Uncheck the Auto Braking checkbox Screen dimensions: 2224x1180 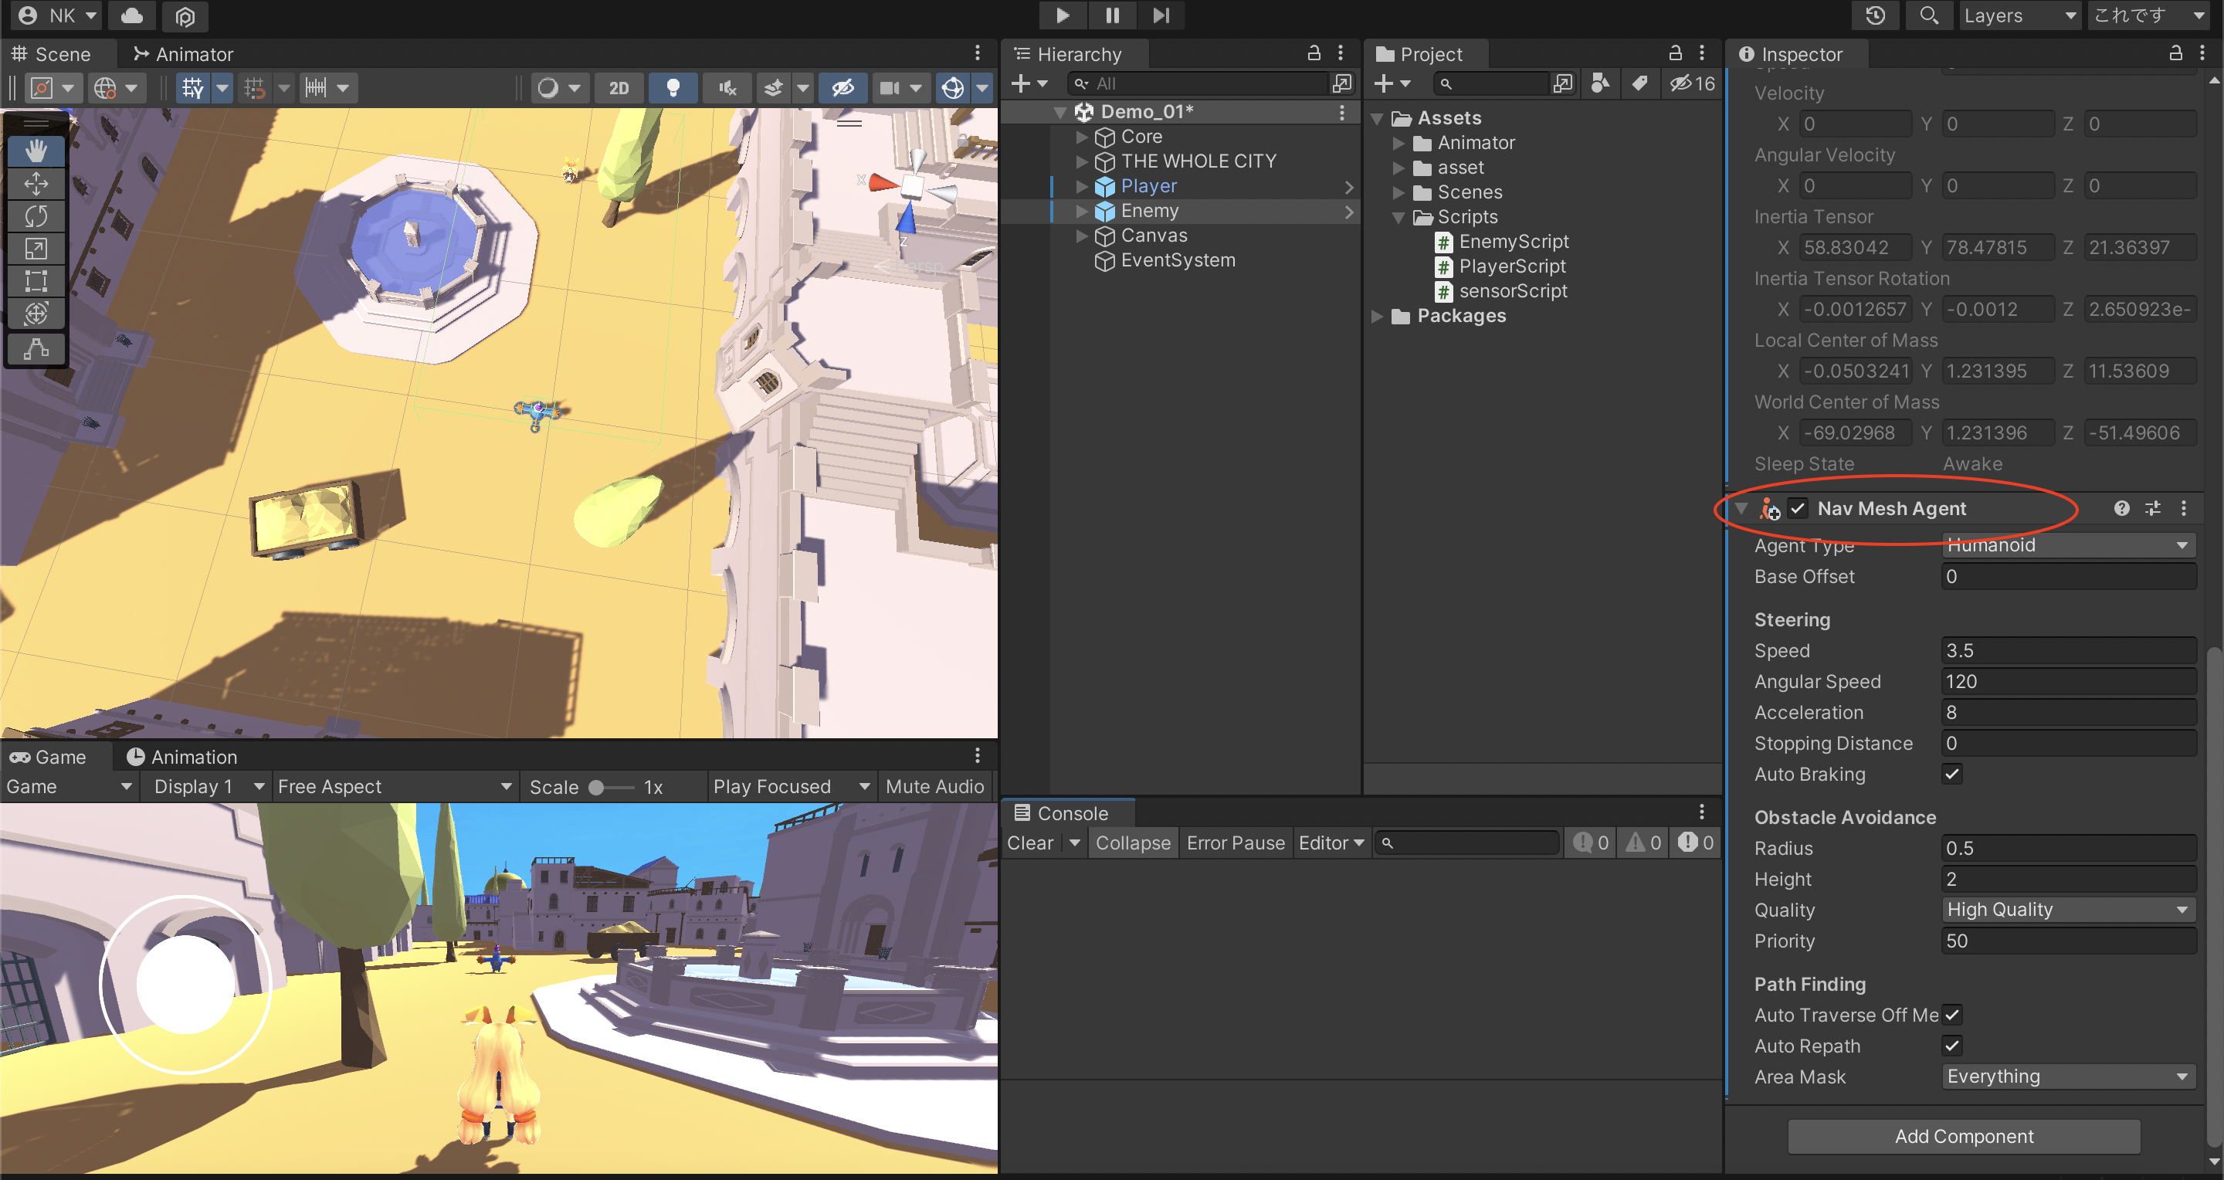click(x=1952, y=774)
